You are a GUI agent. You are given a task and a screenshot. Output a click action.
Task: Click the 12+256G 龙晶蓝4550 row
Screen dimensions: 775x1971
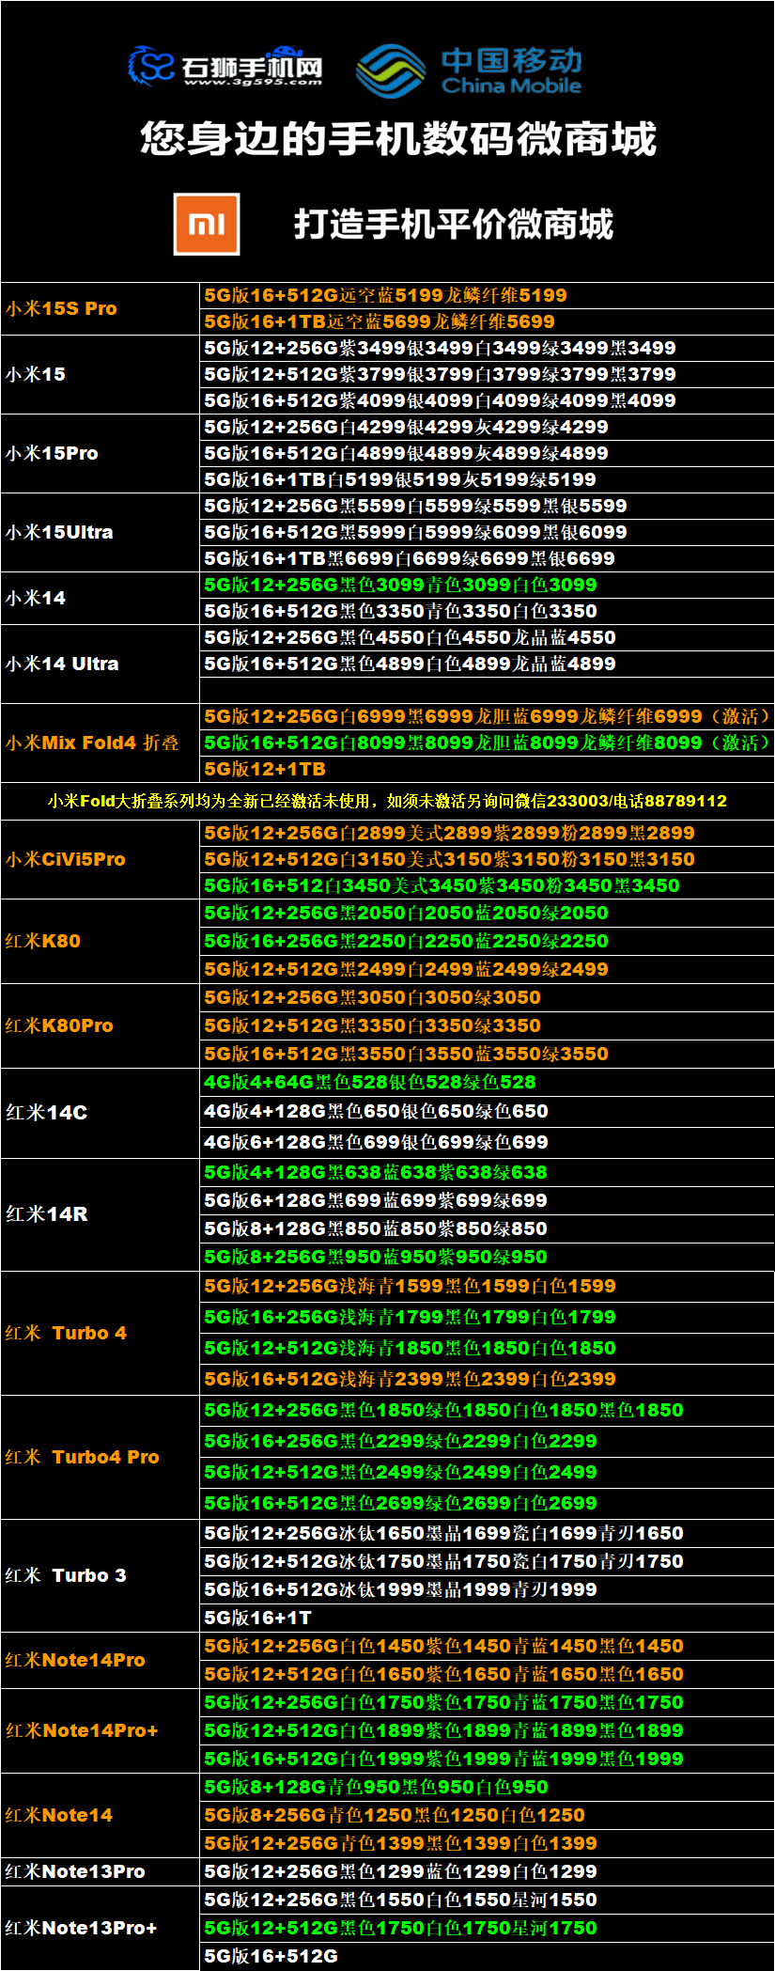(488, 637)
